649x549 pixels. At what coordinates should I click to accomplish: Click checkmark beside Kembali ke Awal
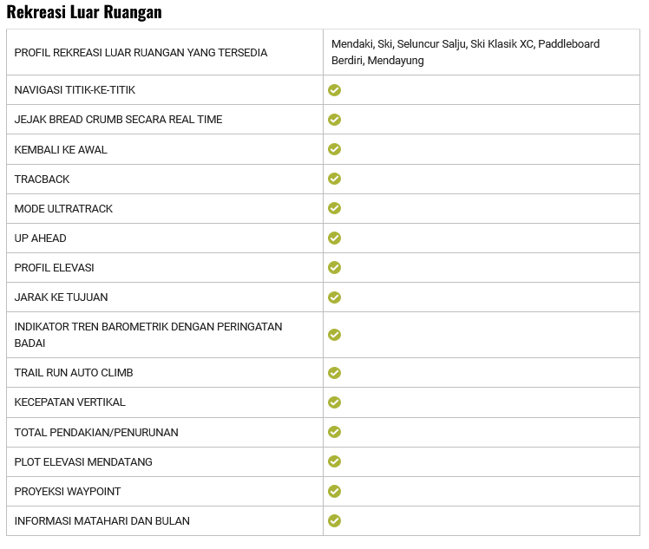334,149
